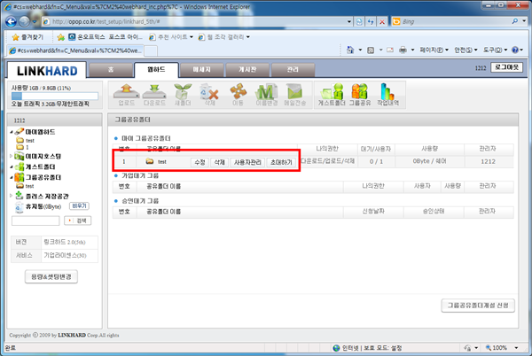The image size is (532, 356).
Task: Open the 작업내역 work history icon
Action: [387, 95]
